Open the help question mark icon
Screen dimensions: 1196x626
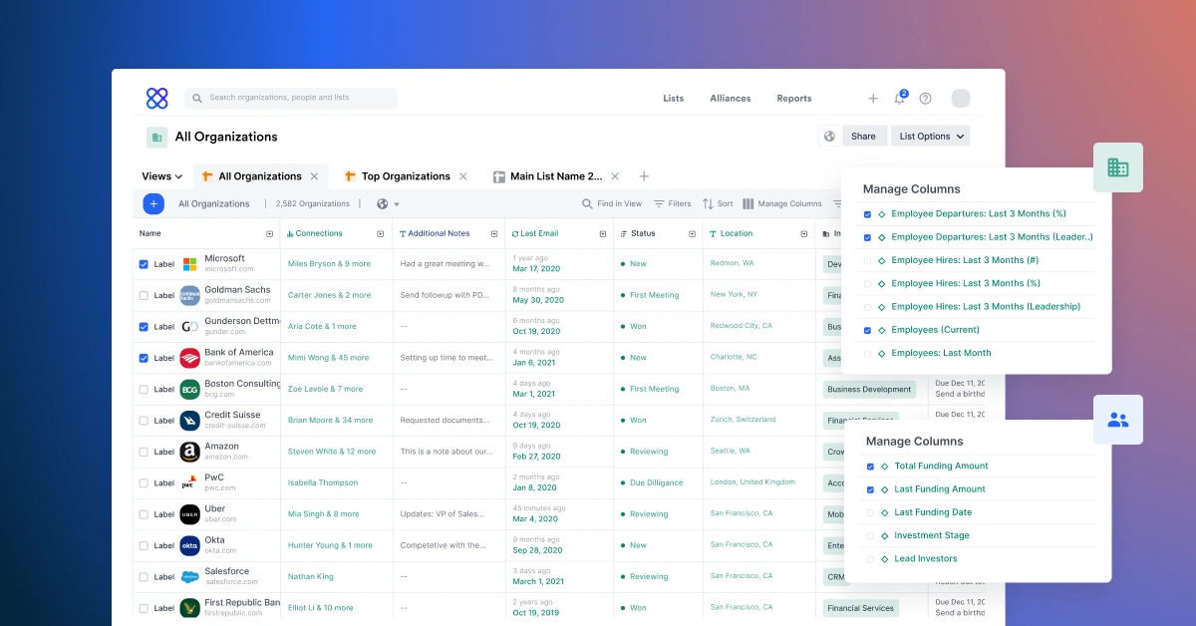pyautogui.click(x=926, y=98)
